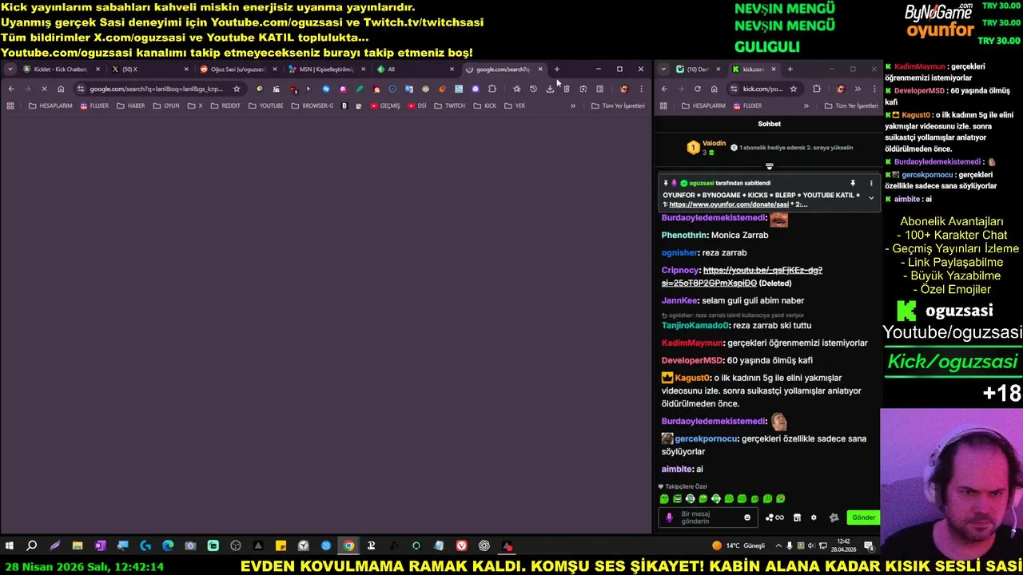Open the TWITCH bookmark folder
1023x575 pixels.
click(x=449, y=105)
